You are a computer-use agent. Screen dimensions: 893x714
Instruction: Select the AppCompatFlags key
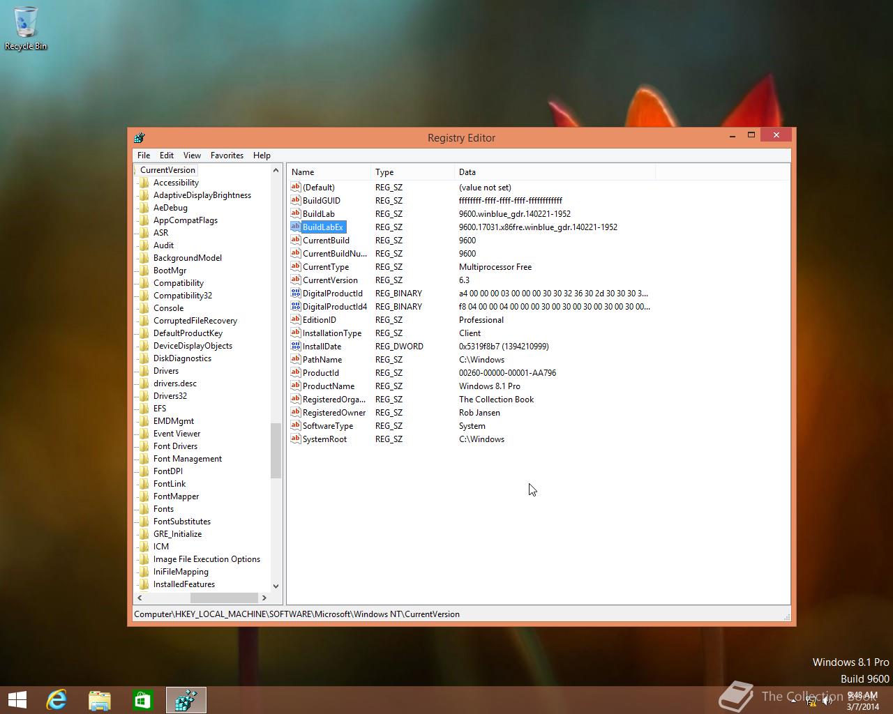coord(186,220)
